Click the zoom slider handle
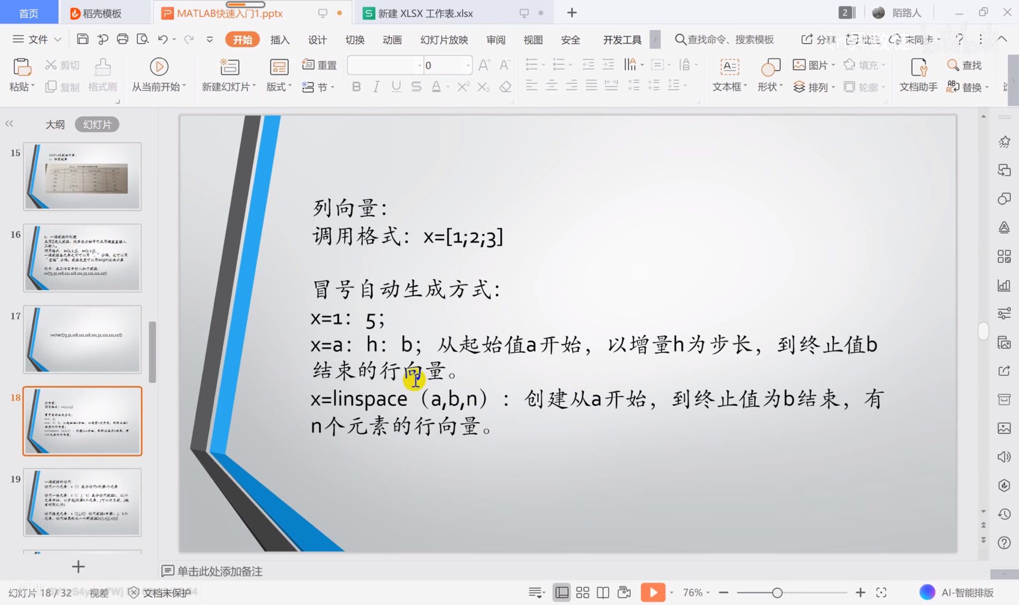Image resolution: width=1019 pixels, height=605 pixels. pos(777,593)
